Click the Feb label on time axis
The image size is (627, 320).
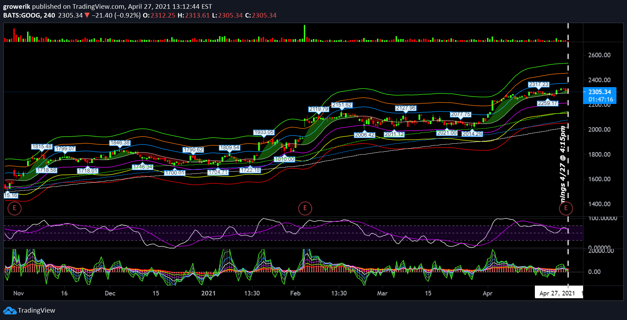tap(295, 293)
